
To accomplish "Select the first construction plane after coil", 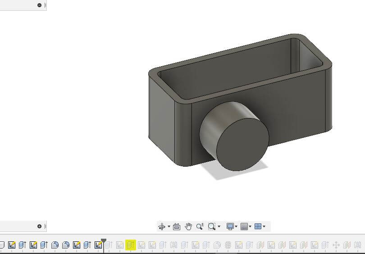I will (260, 245).
